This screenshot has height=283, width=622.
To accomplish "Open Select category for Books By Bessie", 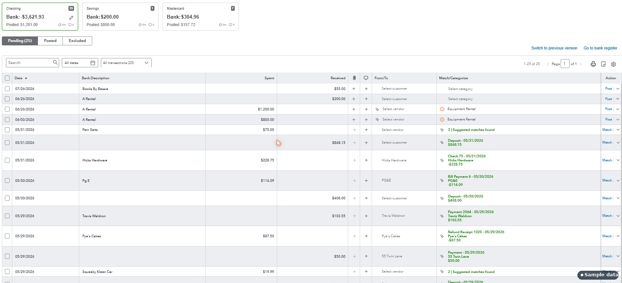I will (460, 89).
